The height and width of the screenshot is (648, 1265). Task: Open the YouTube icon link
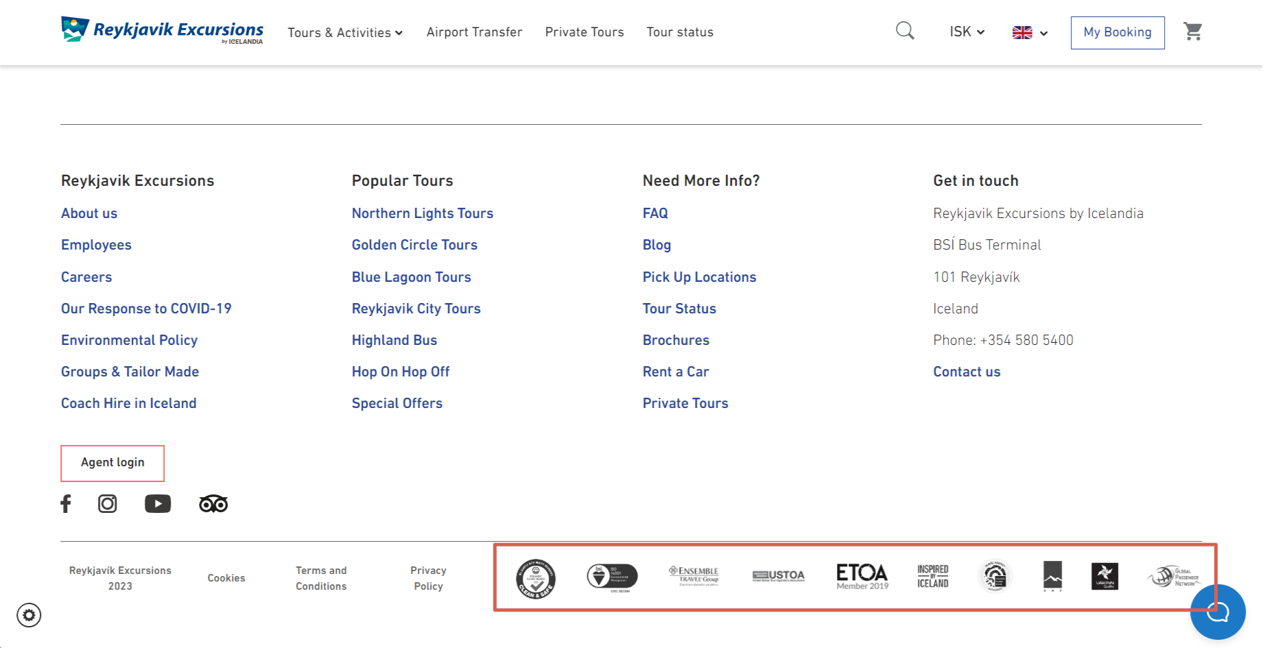tap(158, 504)
